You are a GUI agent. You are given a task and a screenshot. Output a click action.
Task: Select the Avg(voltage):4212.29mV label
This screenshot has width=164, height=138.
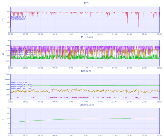tap(22, 86)
